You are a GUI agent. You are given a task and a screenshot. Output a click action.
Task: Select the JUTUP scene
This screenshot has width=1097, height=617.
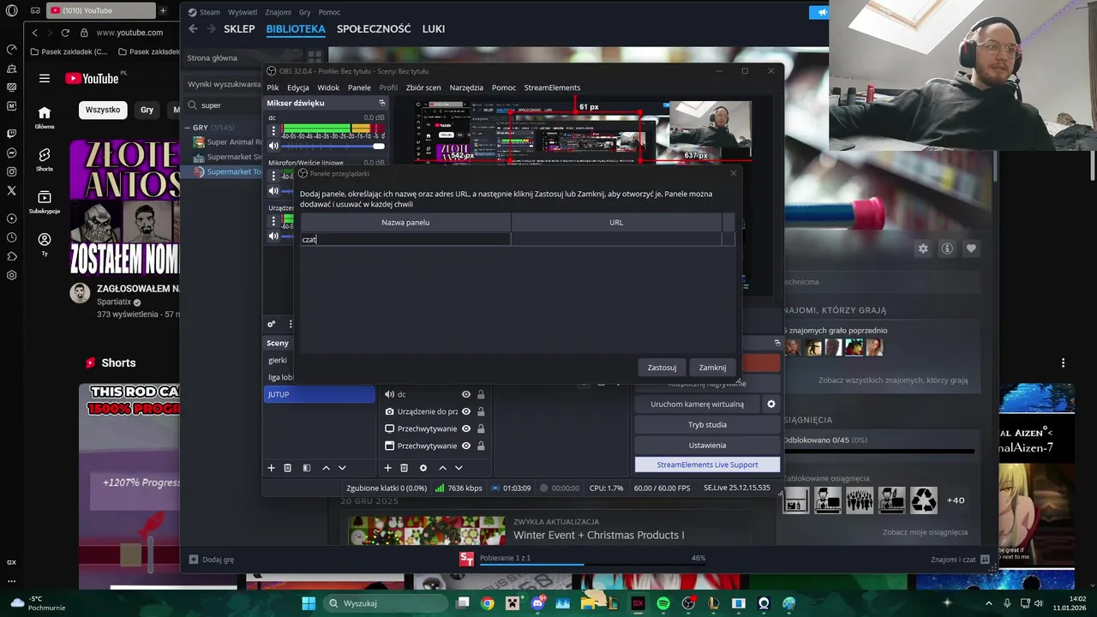tap(319, 394)
